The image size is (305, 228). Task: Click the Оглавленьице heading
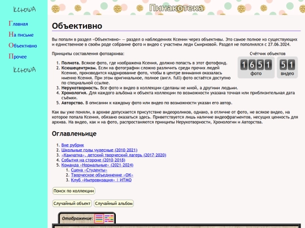tap(74, 133)
